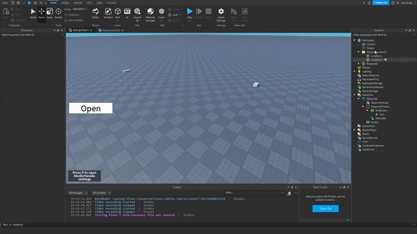Viewport: 417px width, 234px height.
Task: Switch to the PLUGINS ribbon tab
Action: pos(111,3)
